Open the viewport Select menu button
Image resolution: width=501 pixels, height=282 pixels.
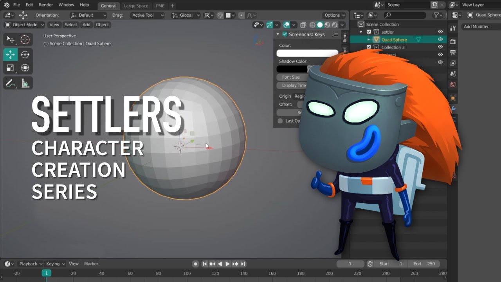click(x=71, y=25)
